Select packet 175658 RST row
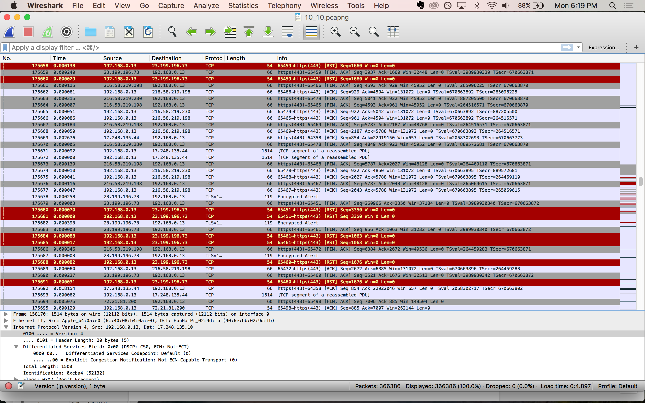This screenshot has height=403, width=645. click(x=310, y=65)
